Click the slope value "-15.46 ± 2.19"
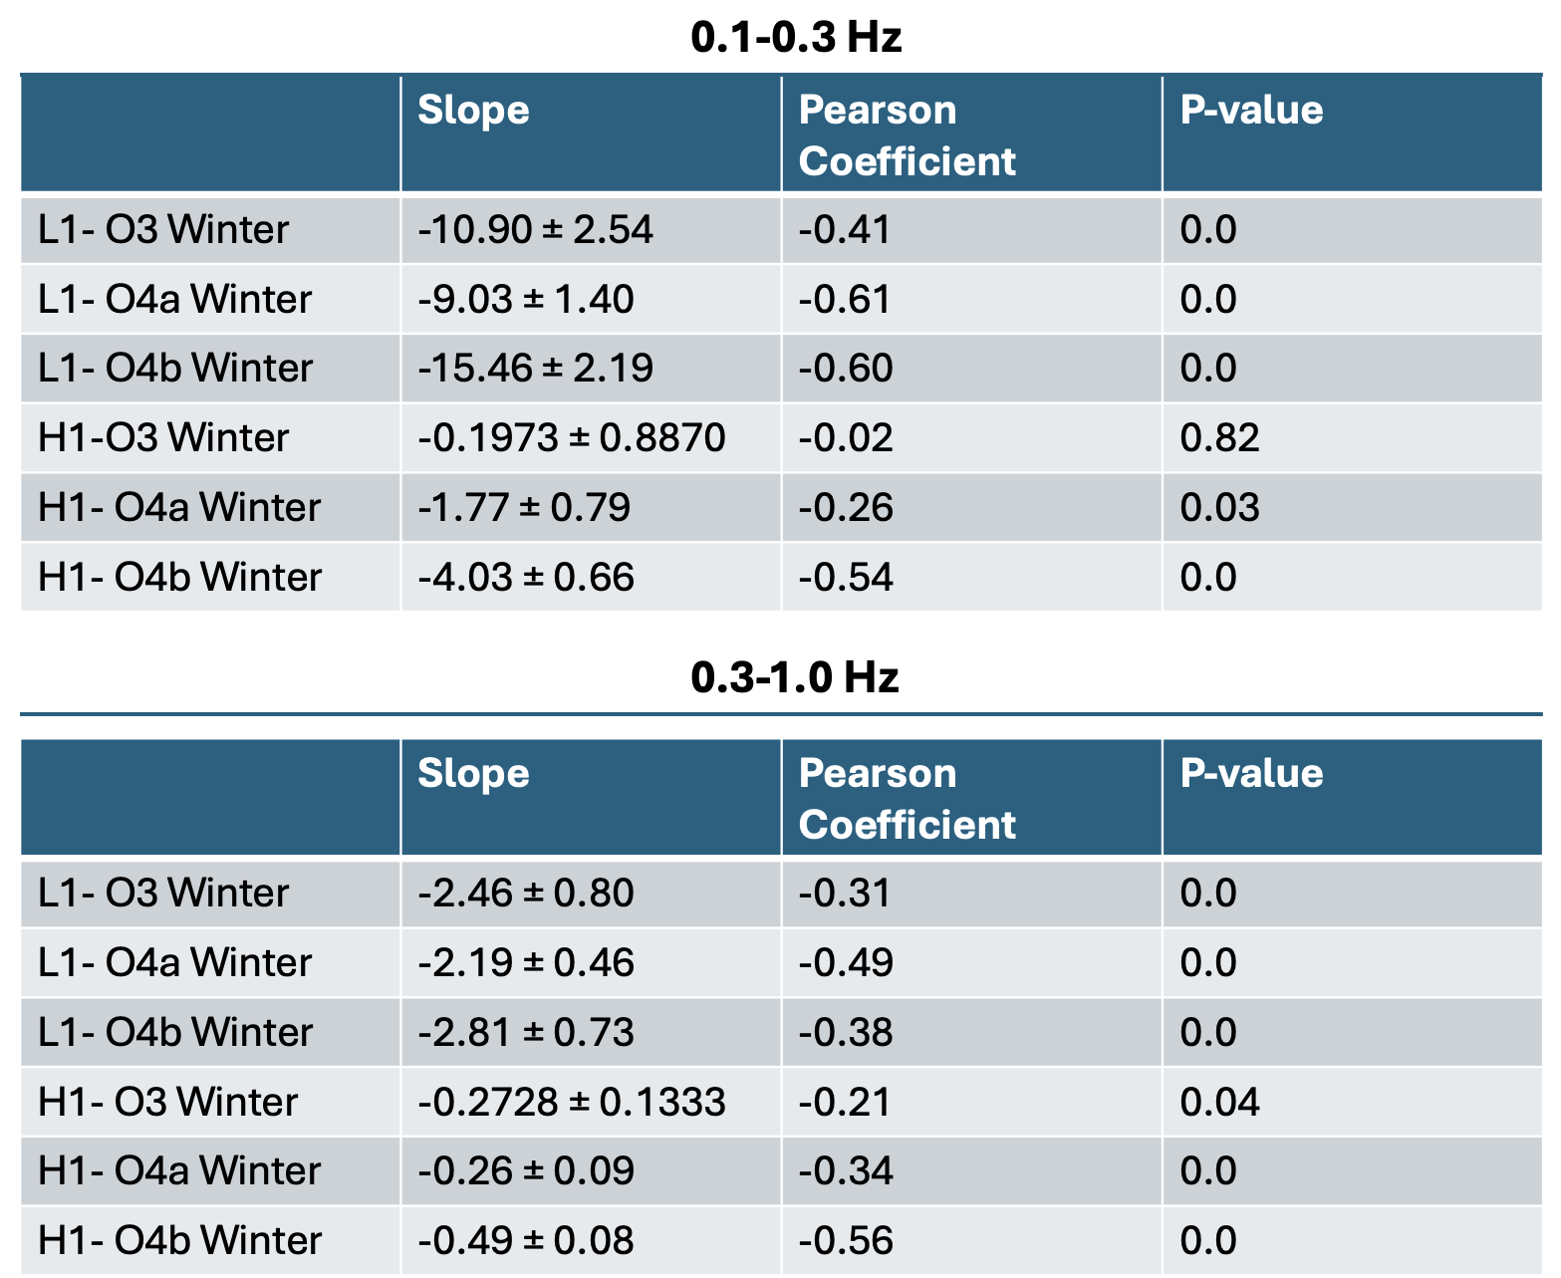 coord(535,369)
